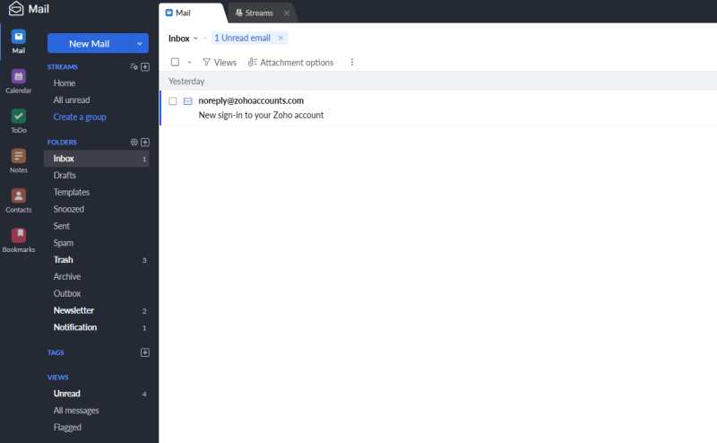This screenshot has height=443, width=717.
Task: Open the Calendar app
Action: (x=18, y=81)
